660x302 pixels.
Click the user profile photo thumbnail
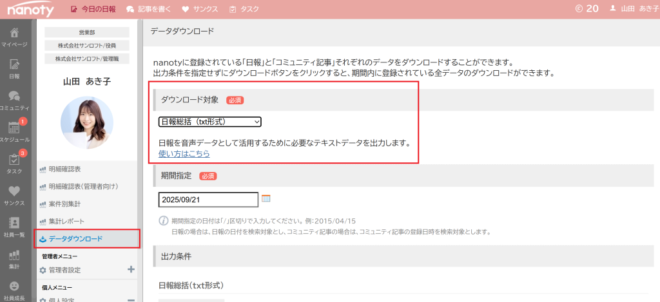[86, 118]
